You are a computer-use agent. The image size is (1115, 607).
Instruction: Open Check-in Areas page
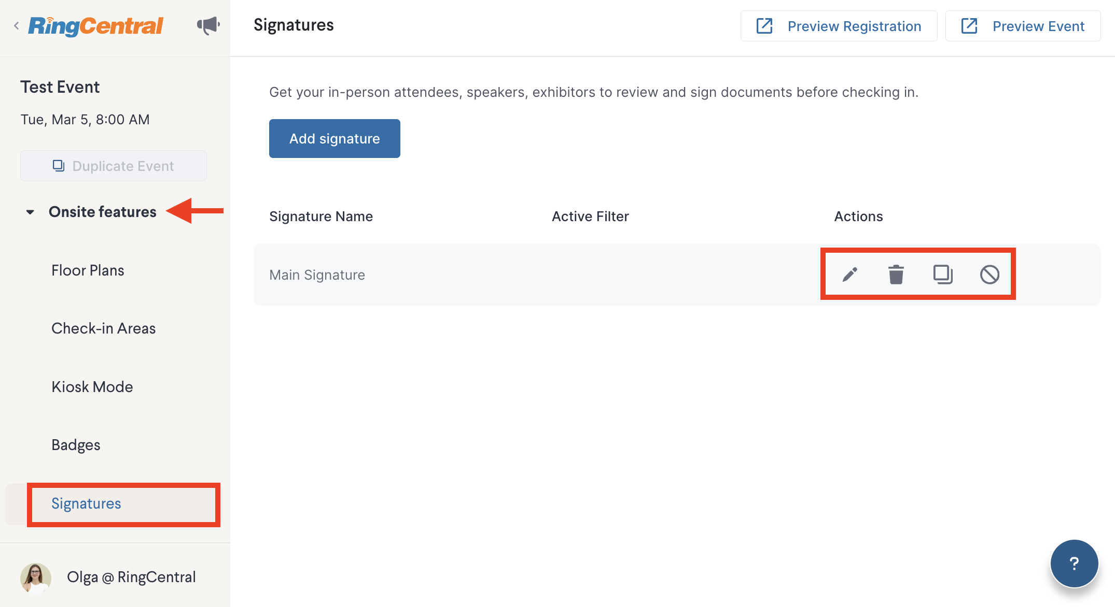tap(103, 328)
